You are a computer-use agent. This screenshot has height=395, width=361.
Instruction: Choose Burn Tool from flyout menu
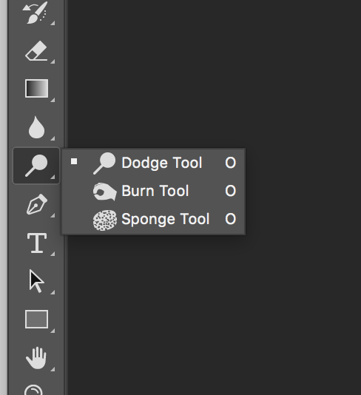point(154,191)
